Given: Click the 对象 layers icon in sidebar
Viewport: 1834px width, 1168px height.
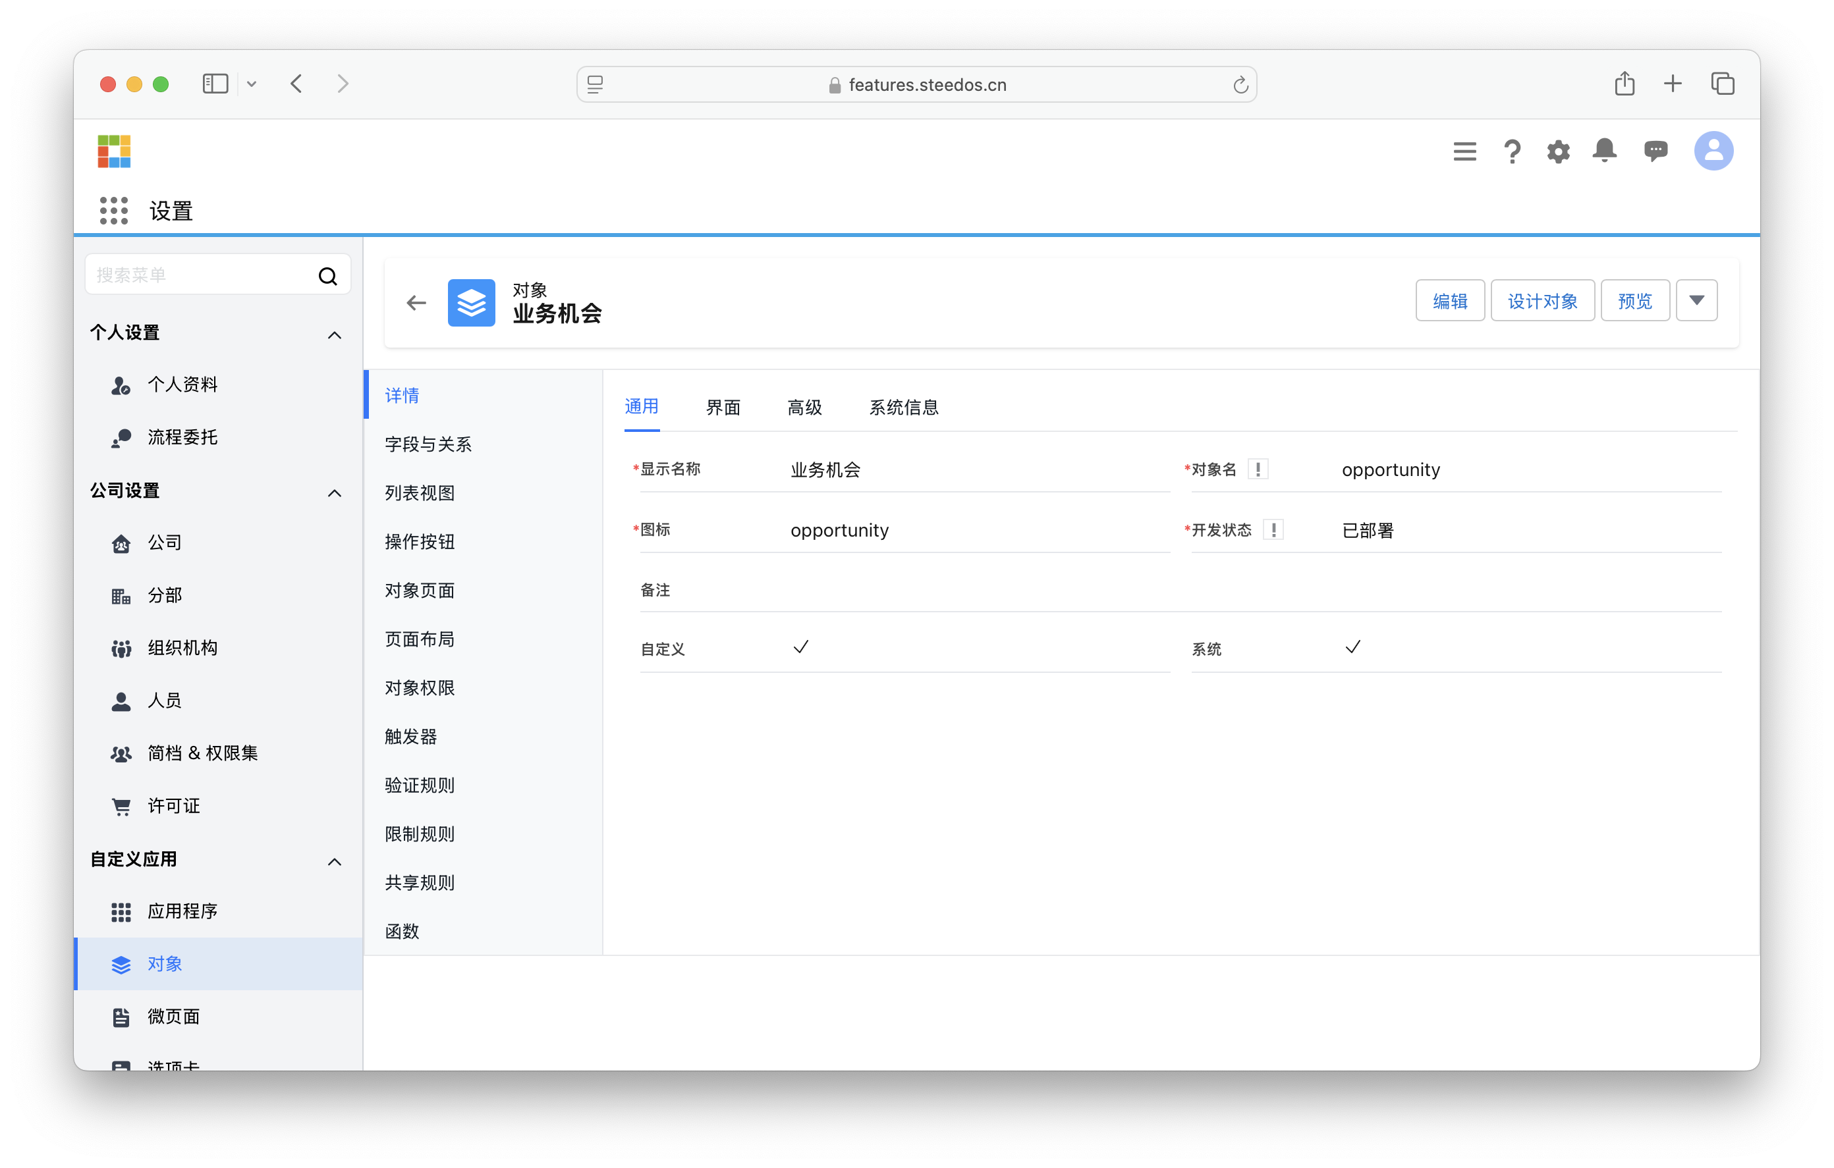Looking at the screenshot, I should tap(121, 965).
